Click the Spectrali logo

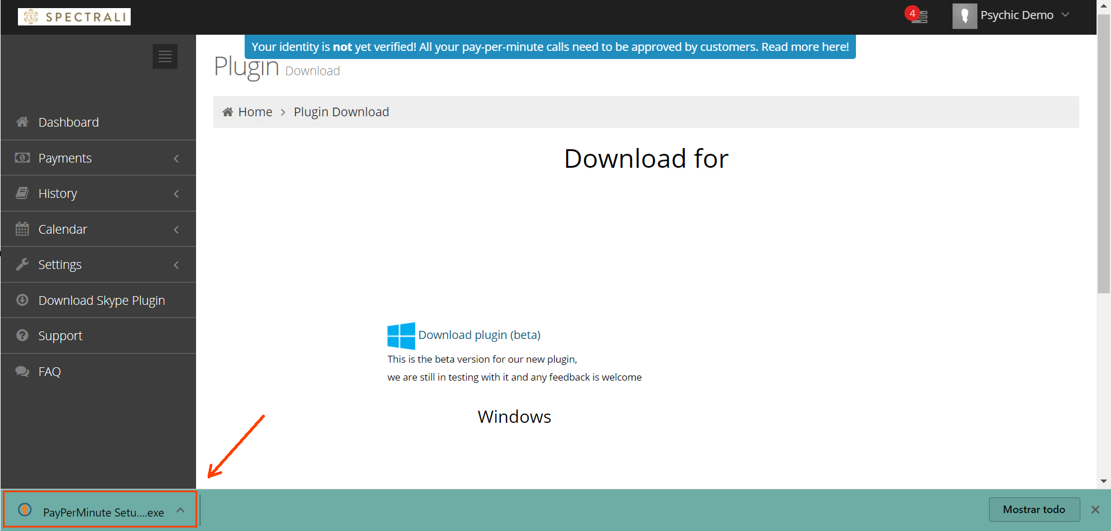[x=74, y=17]
